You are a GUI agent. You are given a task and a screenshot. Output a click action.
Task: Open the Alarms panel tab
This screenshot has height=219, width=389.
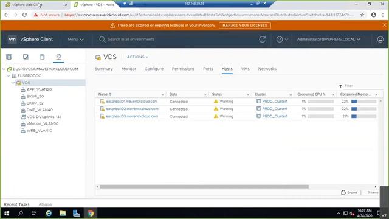pyautogui.click(x=45, y=204)
